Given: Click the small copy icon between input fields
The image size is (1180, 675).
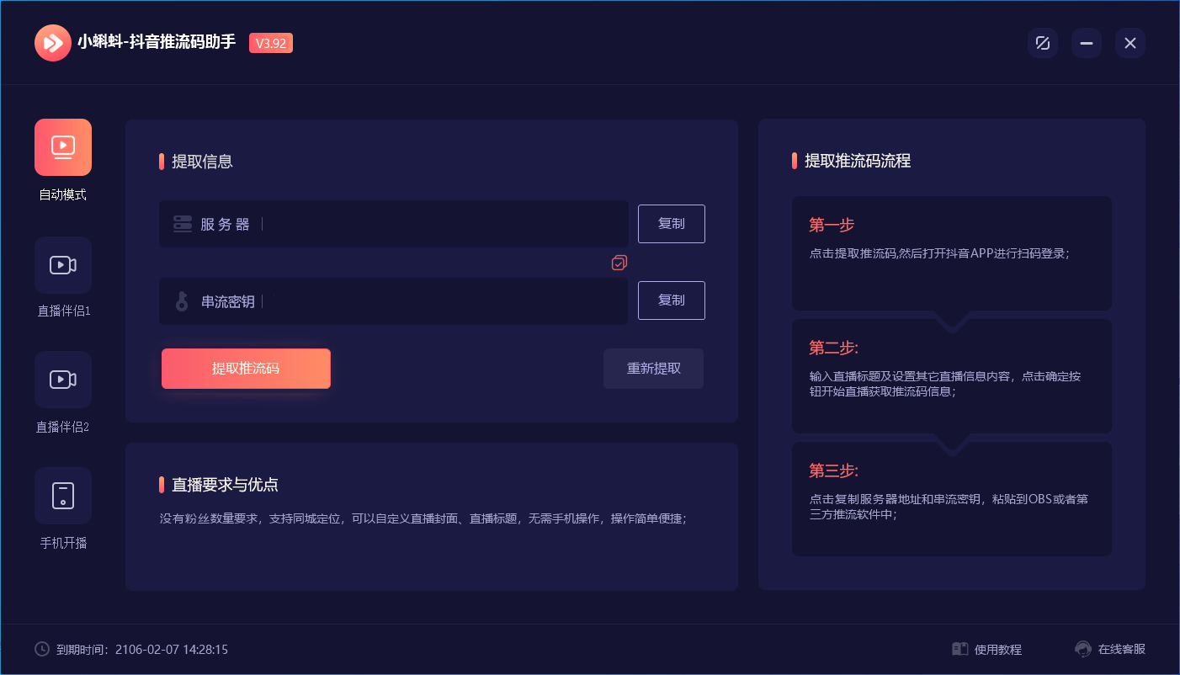Looking at the screenshot, I should pyautogui.click(x=619, y=263).
